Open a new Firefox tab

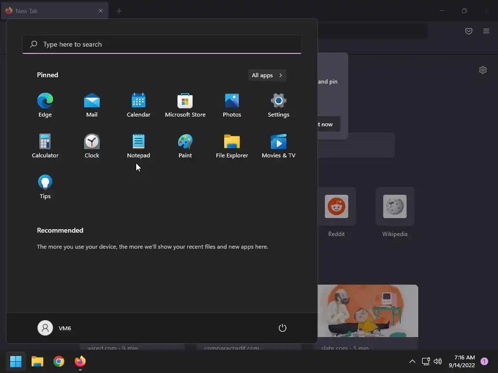pyautogui.click(x=119, y=11)
